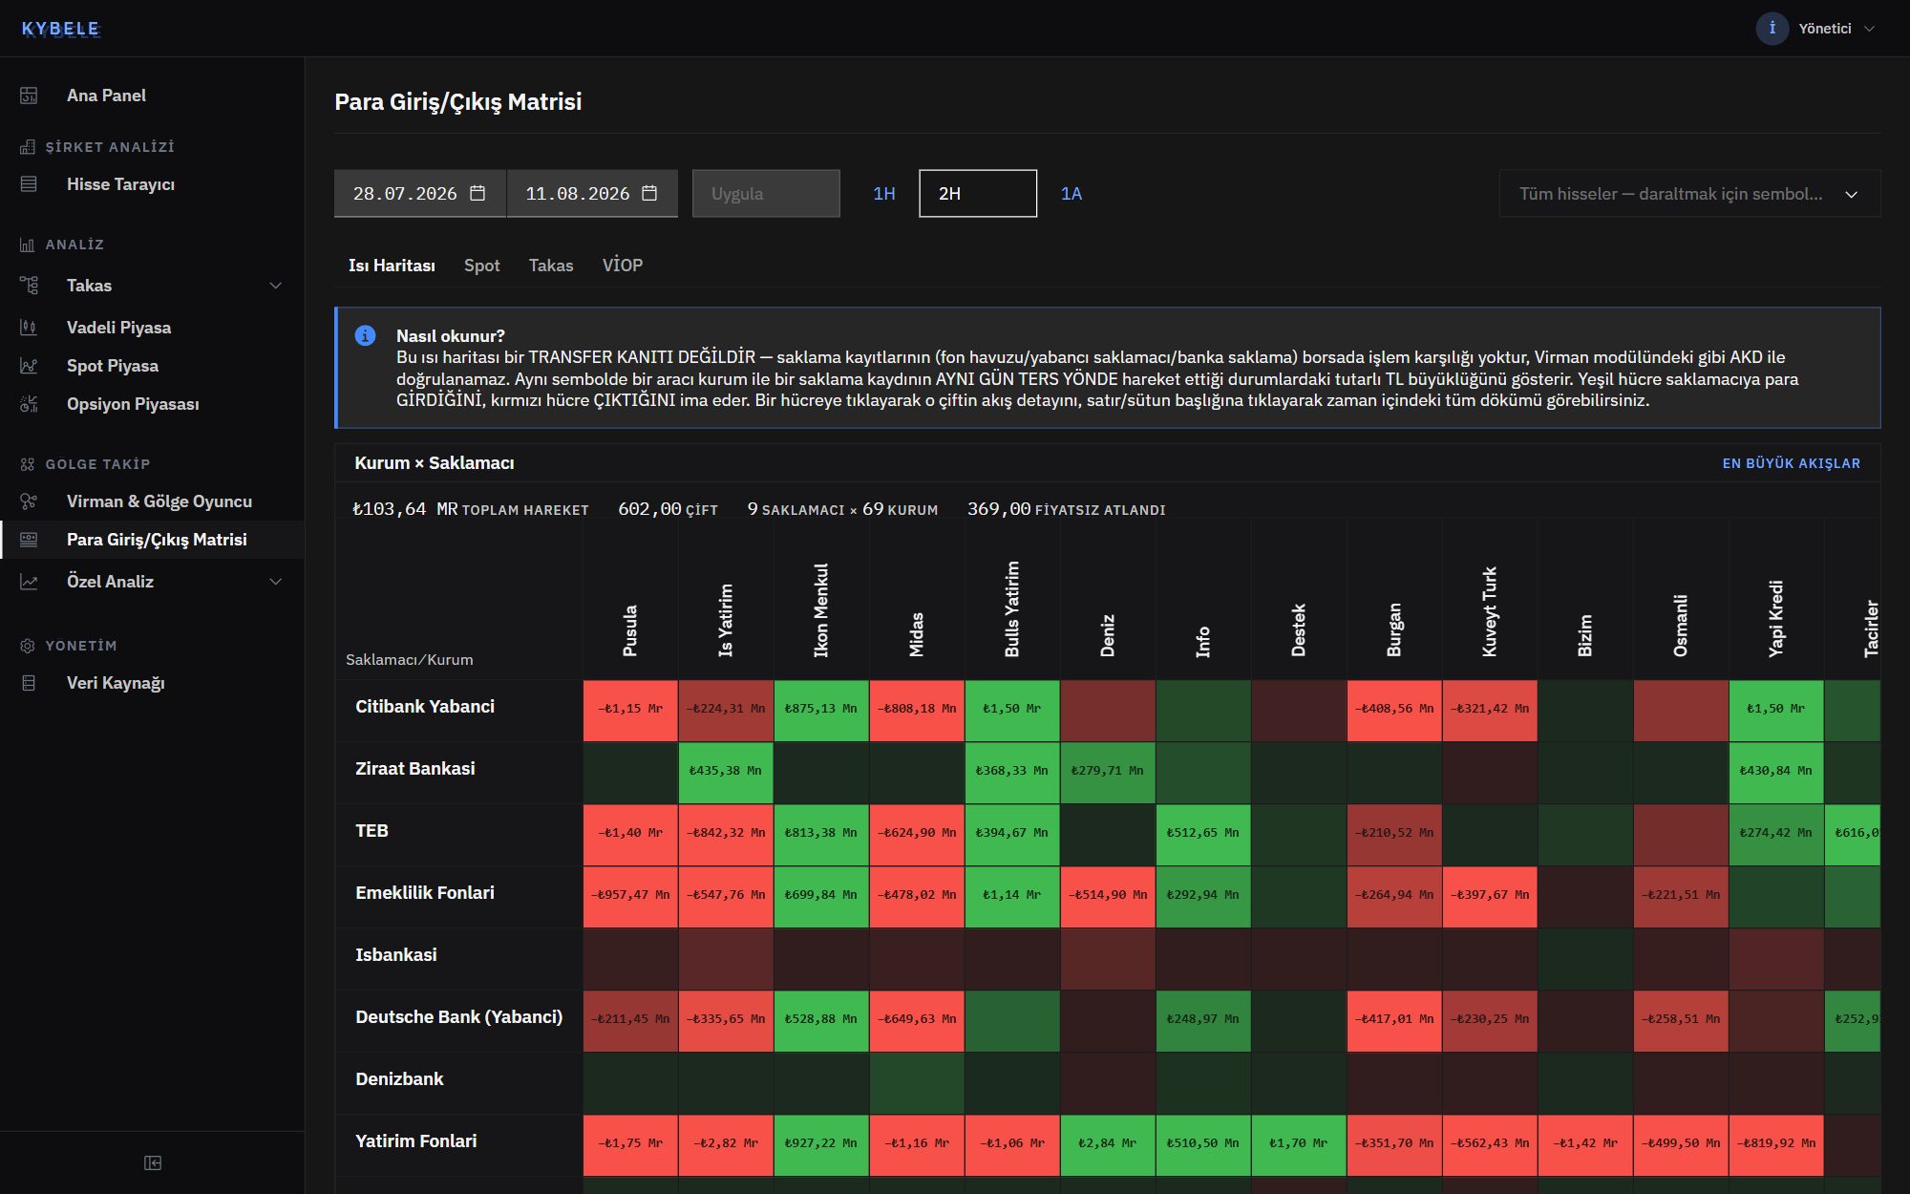Click the green ₺875,13 Mn heatmap cell
This screenshot has width=1910, height=1194.
[x=821, y=711]
